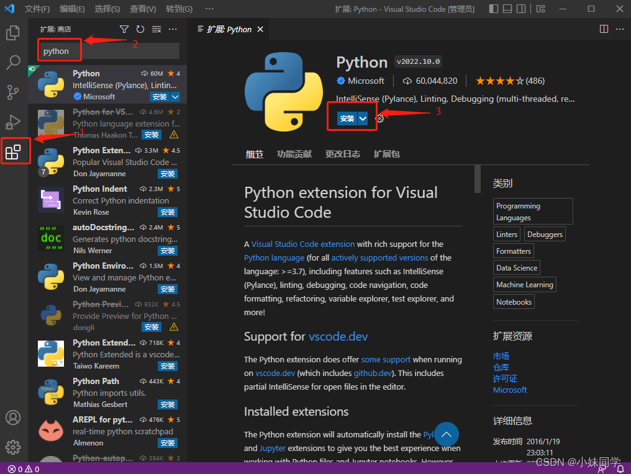Image resolution: width=631 pixels, height=474 pixels.
Task: Expand install dropdown in Python list row
Action: tap(175, 97)
